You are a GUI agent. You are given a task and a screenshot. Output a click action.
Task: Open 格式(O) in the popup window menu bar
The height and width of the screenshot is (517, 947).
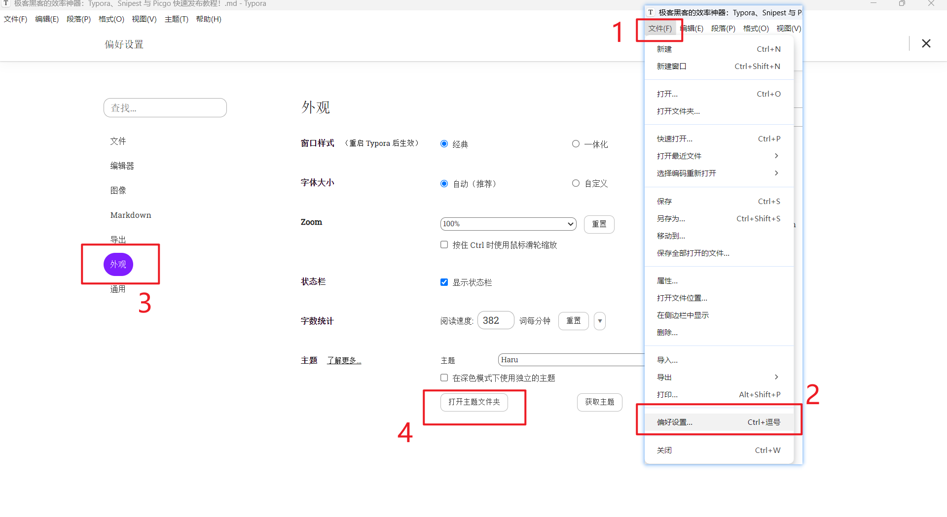tap(756, 29)
